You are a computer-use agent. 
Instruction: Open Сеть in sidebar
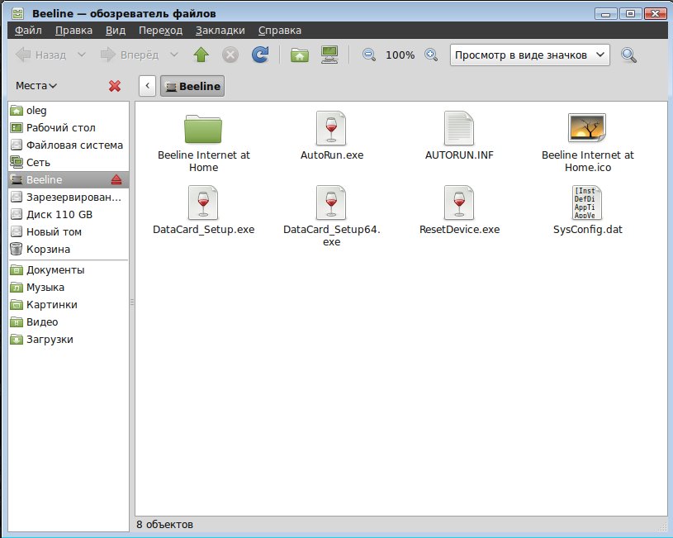69,163
